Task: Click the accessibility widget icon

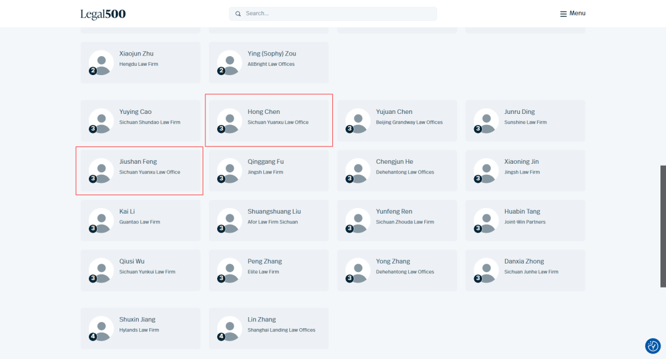Action: tap(653, 346)
